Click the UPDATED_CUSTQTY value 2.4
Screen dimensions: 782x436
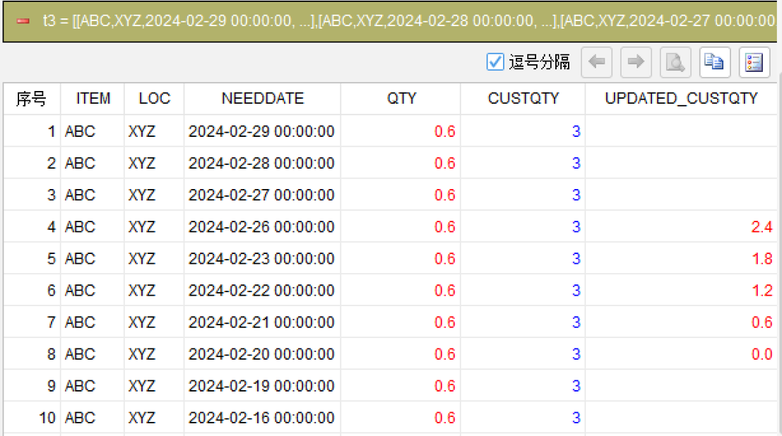pos(762,226)
